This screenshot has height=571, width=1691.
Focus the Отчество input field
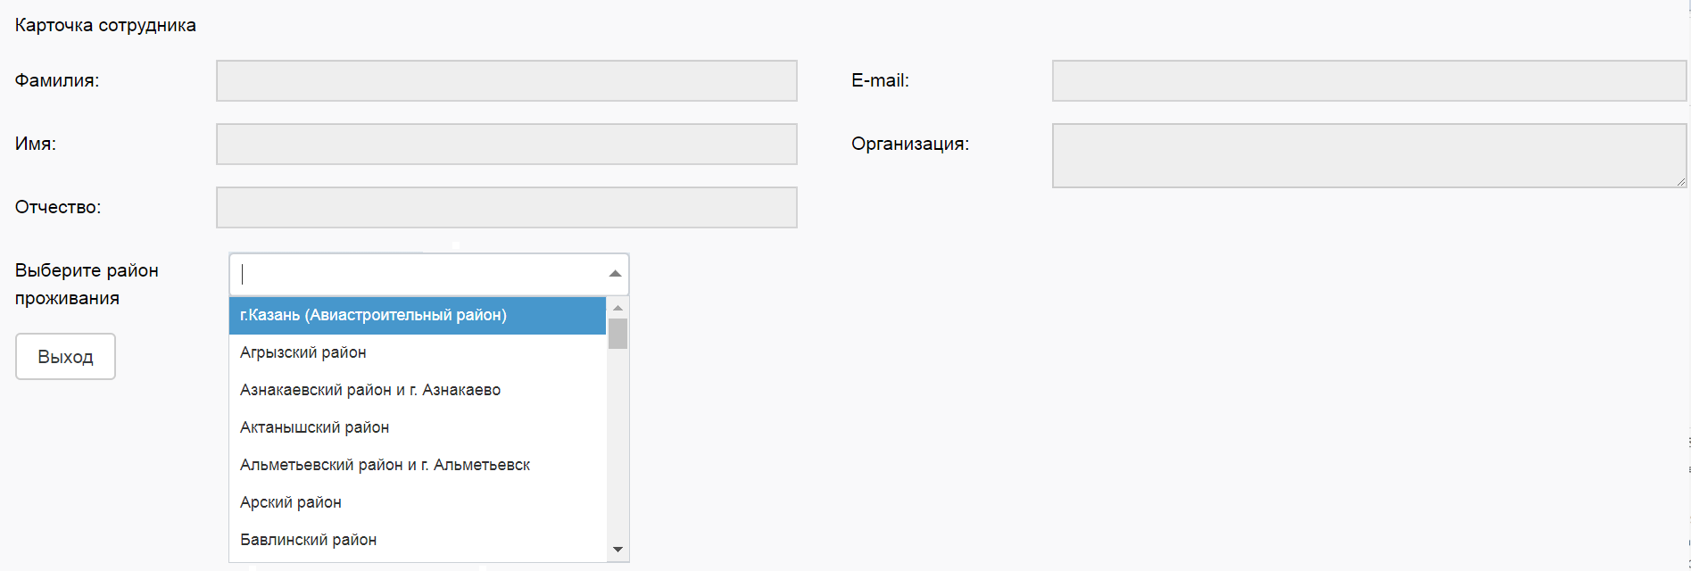507,208
